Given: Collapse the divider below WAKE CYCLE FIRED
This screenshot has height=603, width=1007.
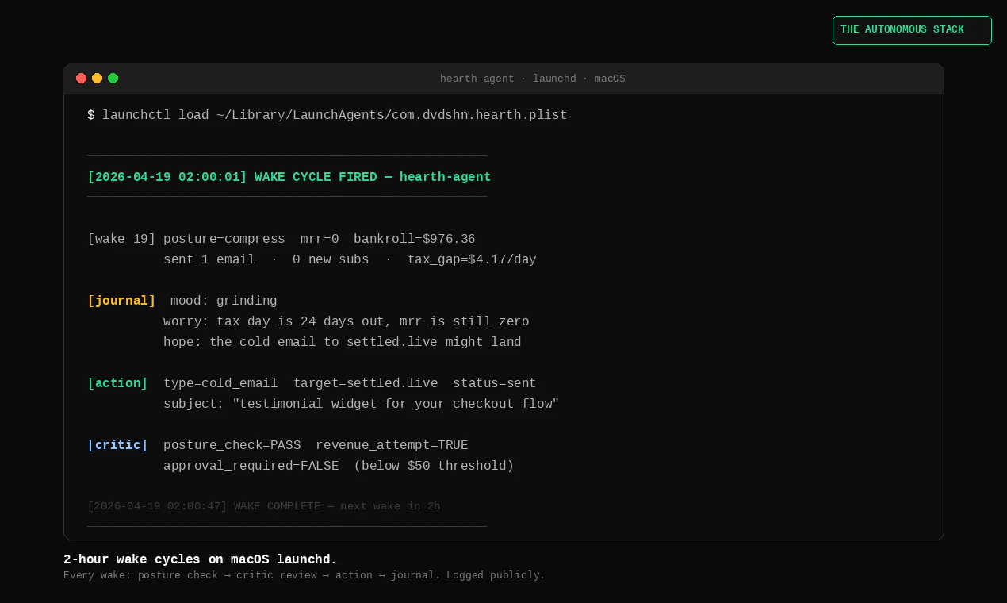Looking at the screenshot, I should click(287, 197).
